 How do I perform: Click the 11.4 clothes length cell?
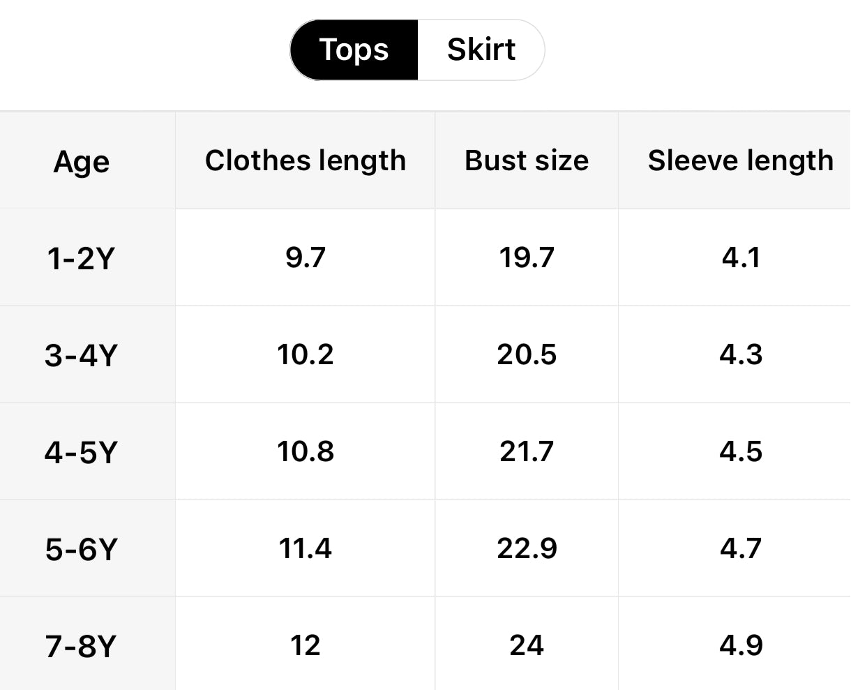(x=305, y=548)
